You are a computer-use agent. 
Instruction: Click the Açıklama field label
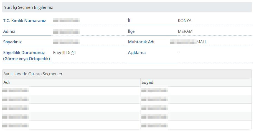[x=137, y=53]
